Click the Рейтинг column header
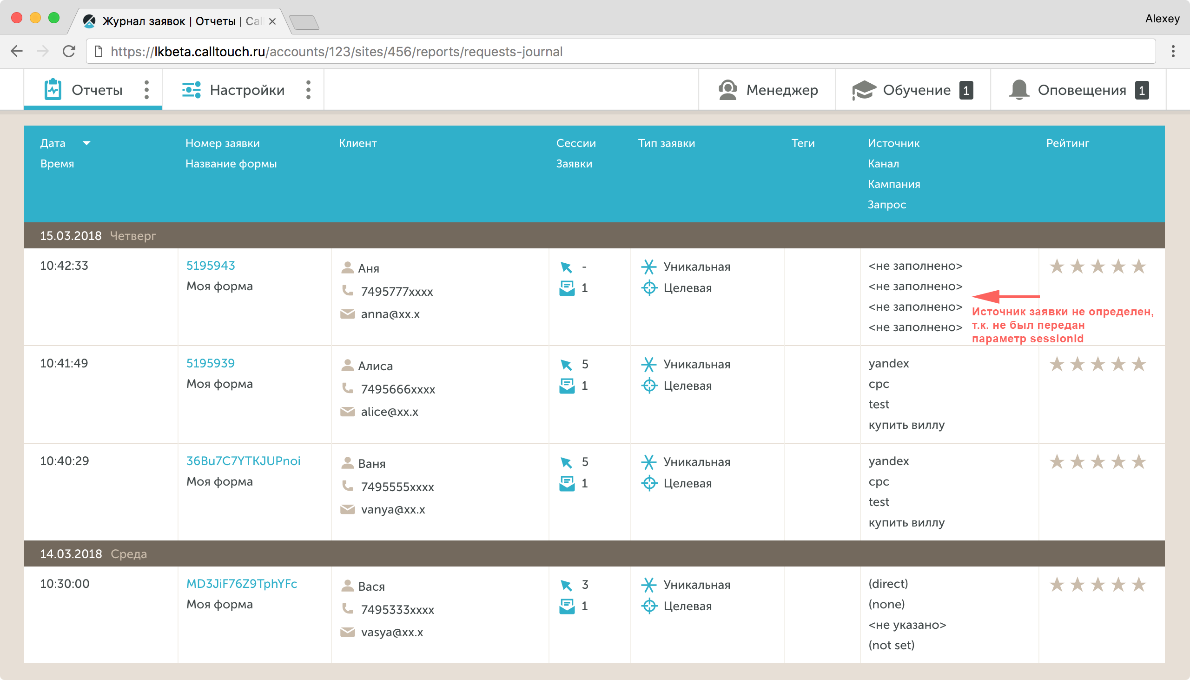 point(1067,143)
